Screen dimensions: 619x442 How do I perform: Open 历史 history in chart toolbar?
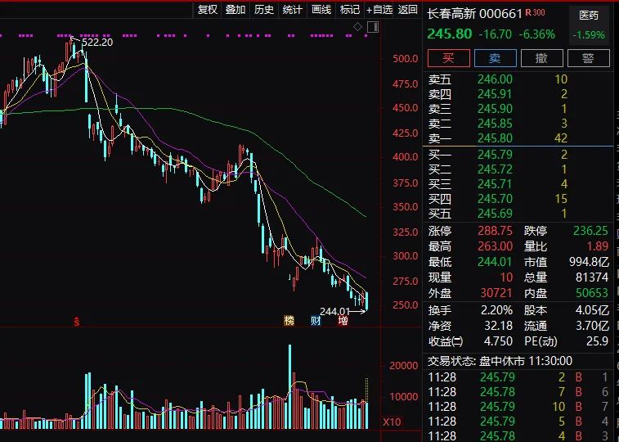[x=264, y=10]
